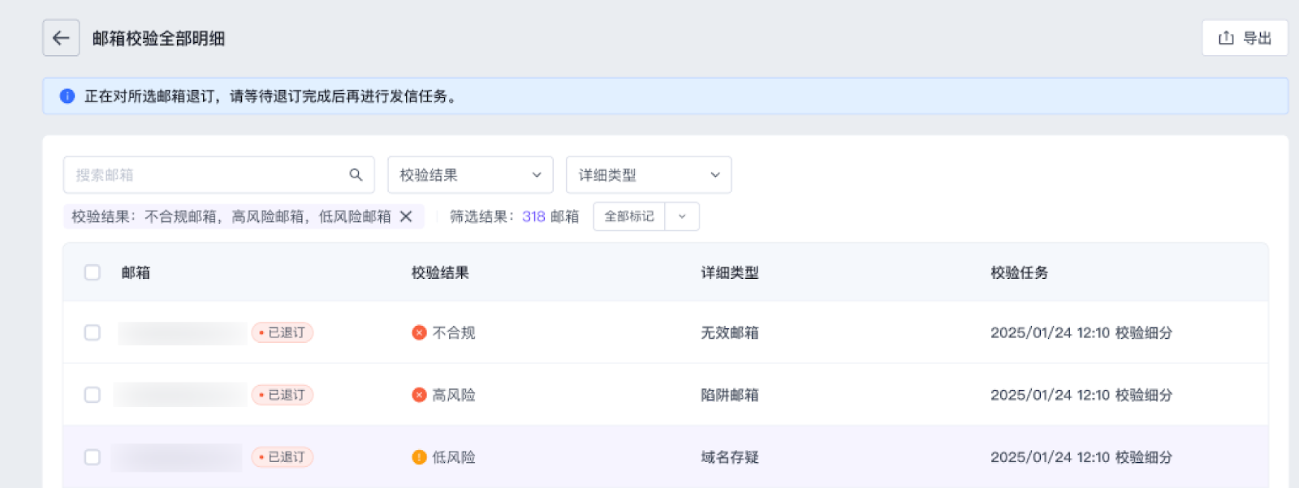1299x488 pixels.
Task: Expand the arrow next to 全部标记
Action: [x=682, y=216]
